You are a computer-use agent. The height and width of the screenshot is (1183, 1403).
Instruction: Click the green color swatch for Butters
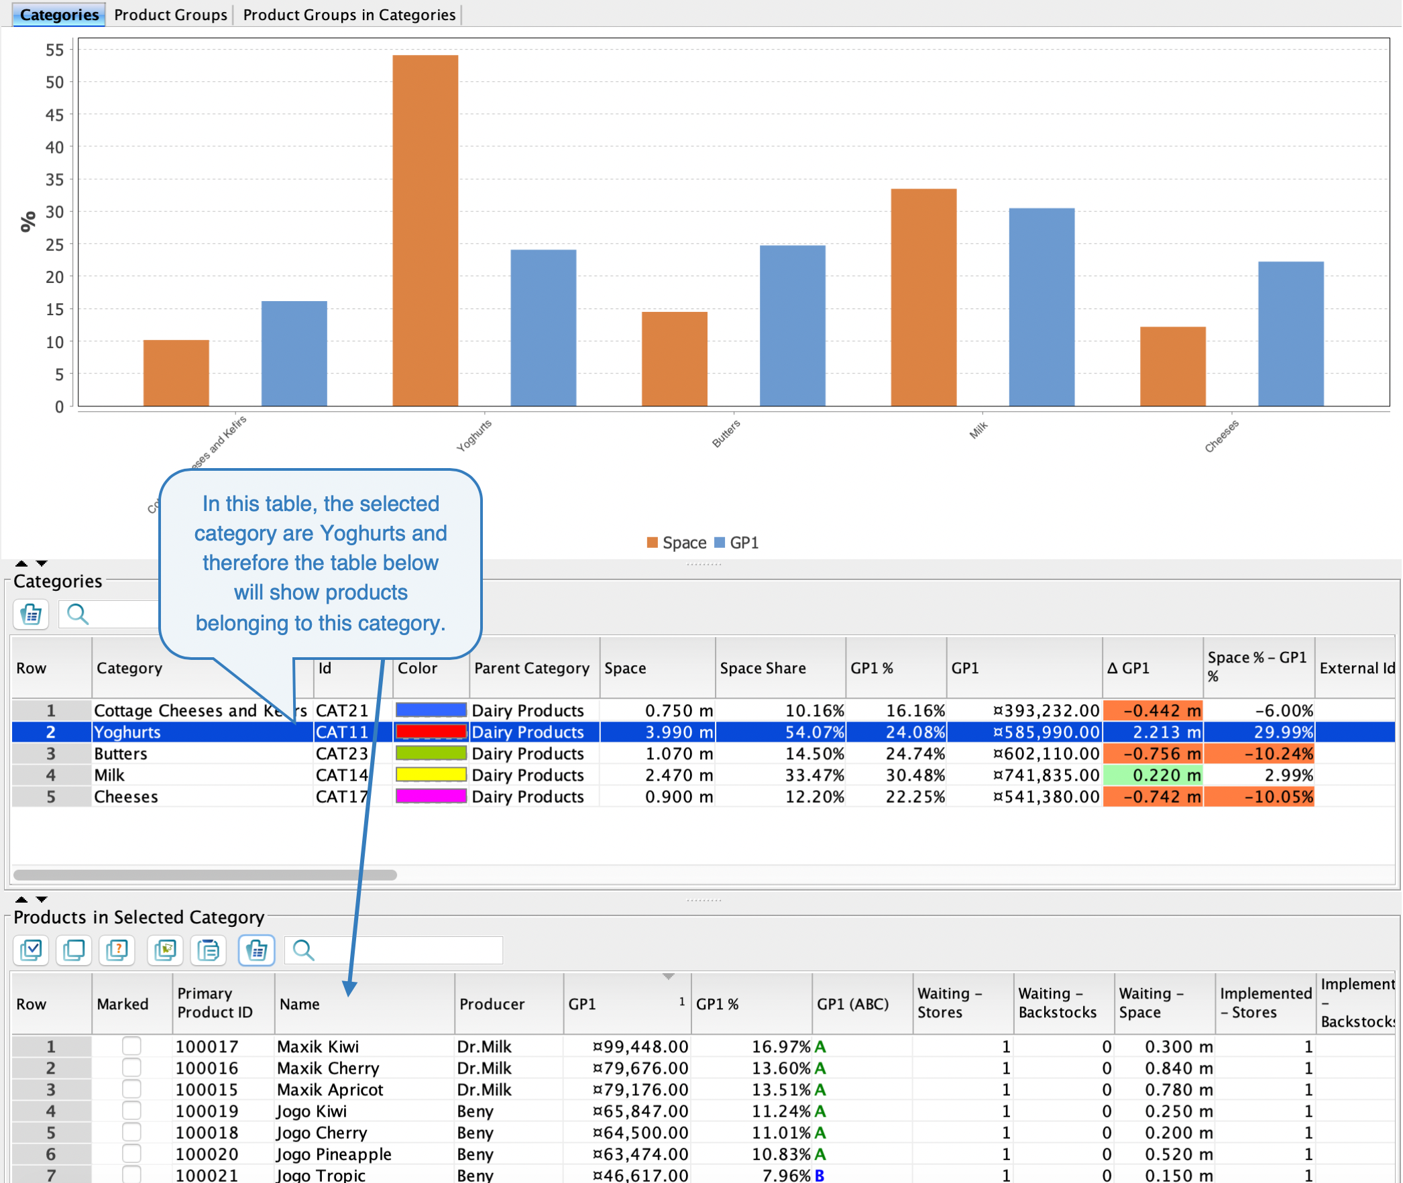(x=431, y=753)
